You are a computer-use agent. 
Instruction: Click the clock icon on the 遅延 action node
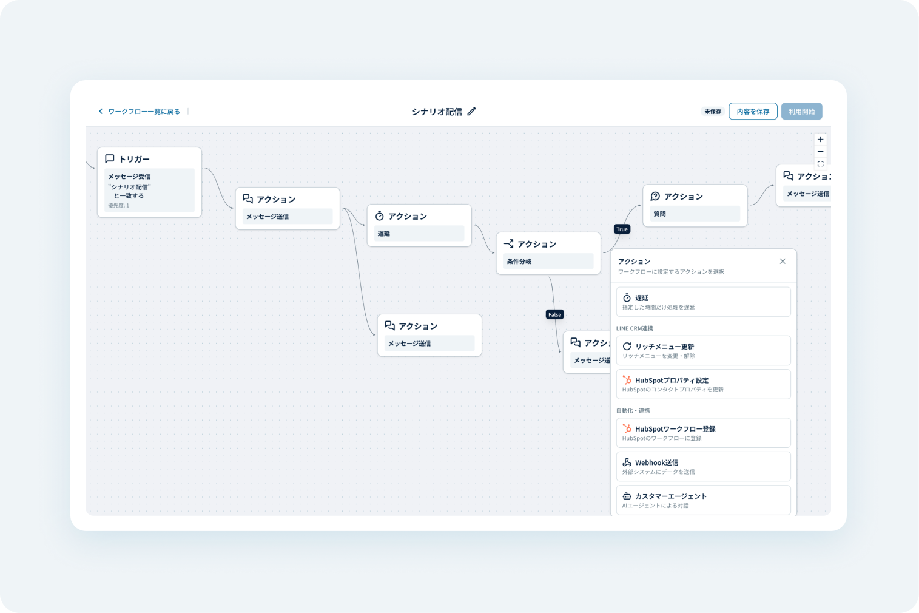click(x=379, y=215)
